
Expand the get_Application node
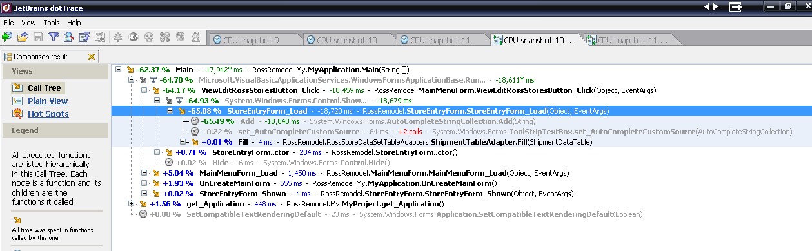(132, 204)
